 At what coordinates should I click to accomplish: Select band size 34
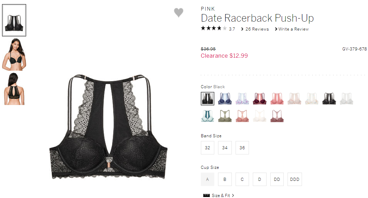point(225,148)
